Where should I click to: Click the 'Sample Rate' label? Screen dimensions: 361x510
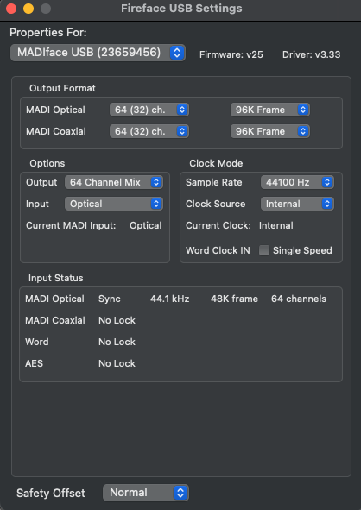[x=214, y=182]
